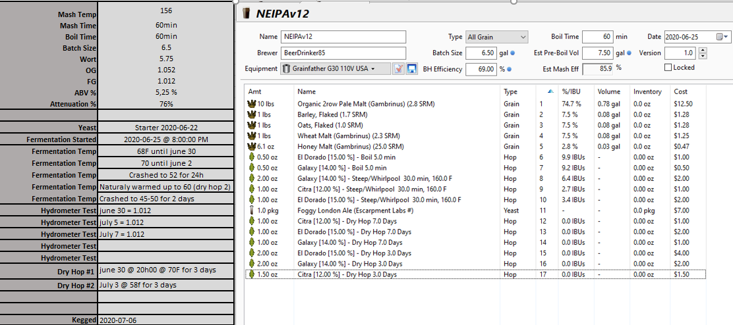Click hop icon for El Dorado Dry Hop 7.0 Days
Screen dimensions: 733x325
pyautogui.click(x=252, y=232)
